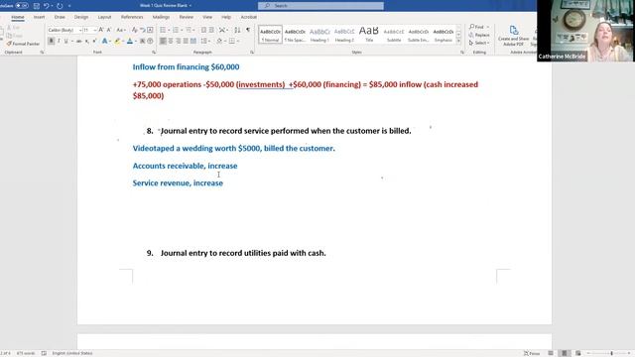
Task: Open the font size dropdown
Action: point(95,30)
